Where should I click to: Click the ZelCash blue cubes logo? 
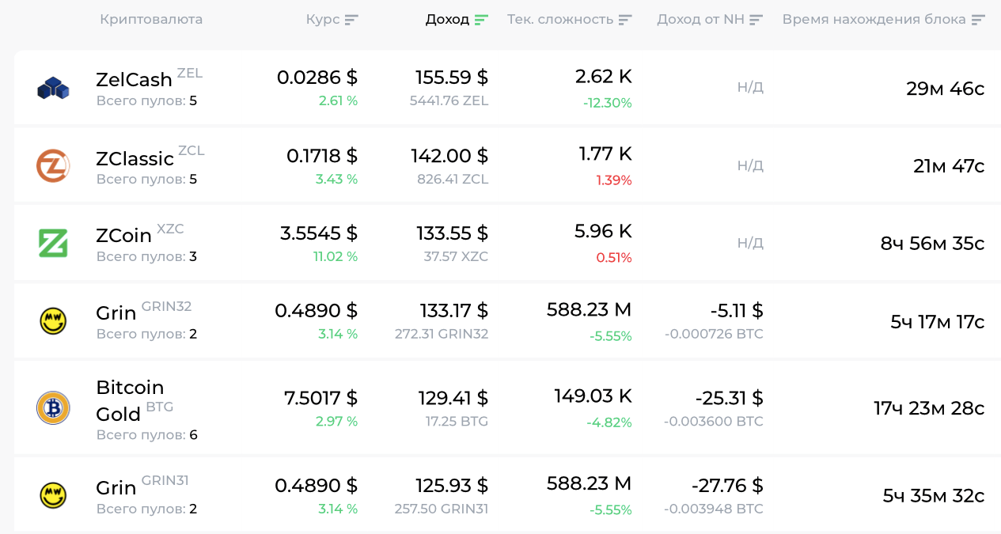(x=53, y=88)
